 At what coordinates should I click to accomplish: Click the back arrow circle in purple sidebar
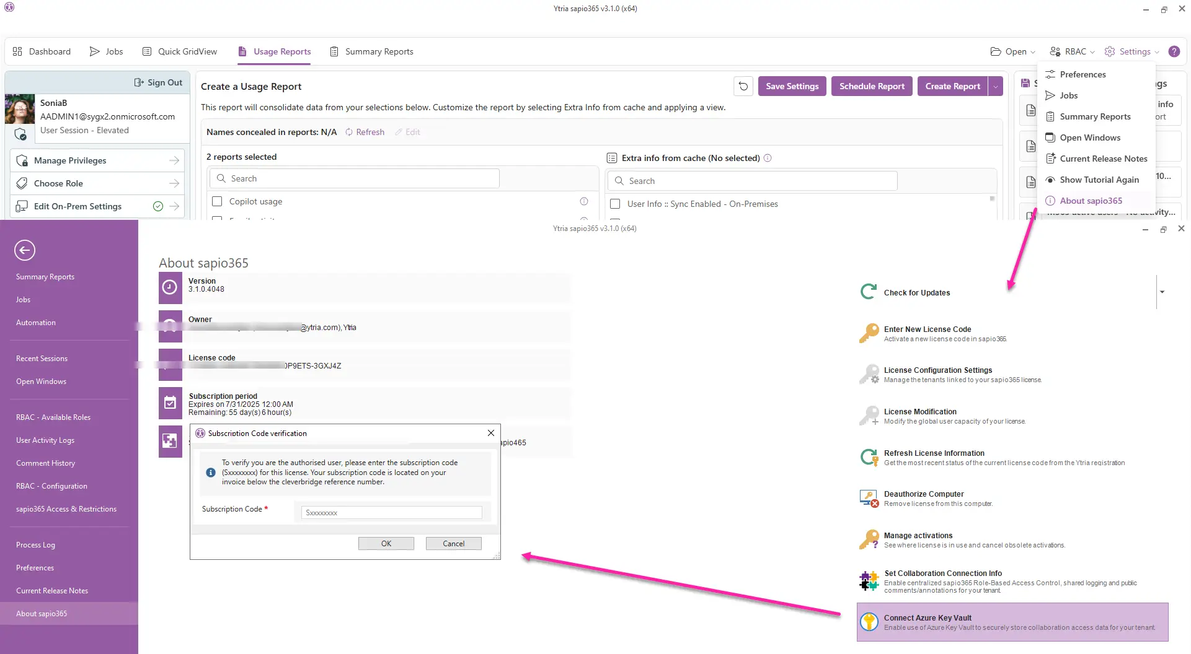coord(25,250)
